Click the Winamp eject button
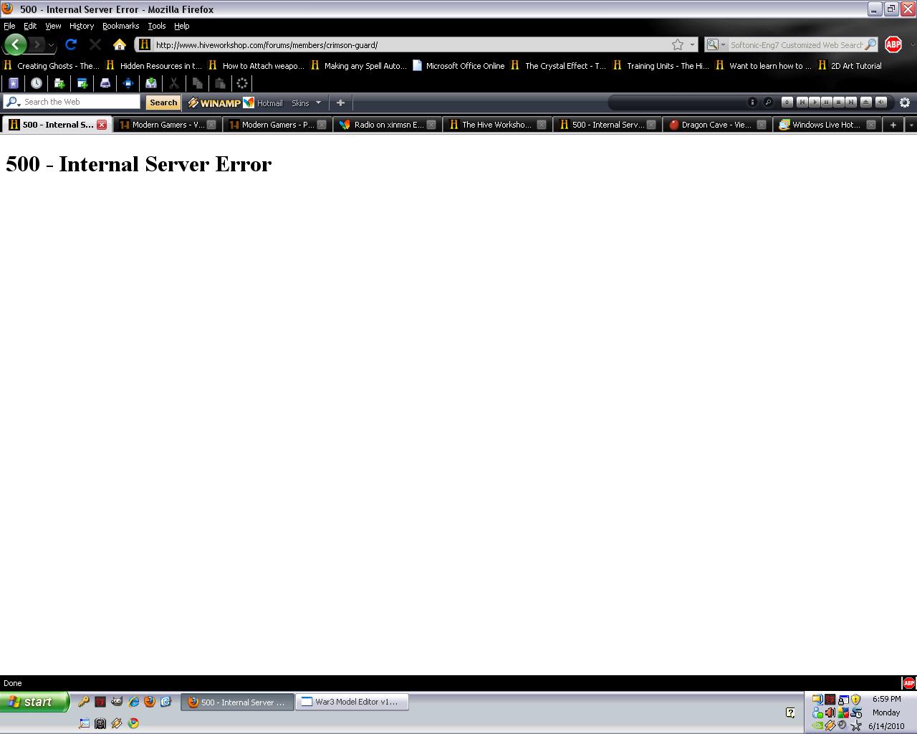Screen dimensions: 917x734 tap(866, 103)
